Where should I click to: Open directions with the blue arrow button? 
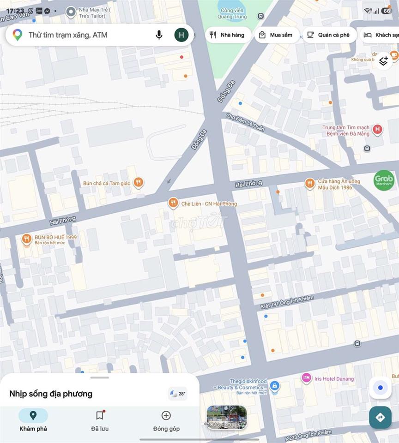click(381, 417)
